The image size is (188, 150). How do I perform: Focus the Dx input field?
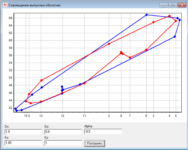coord(23,131)
